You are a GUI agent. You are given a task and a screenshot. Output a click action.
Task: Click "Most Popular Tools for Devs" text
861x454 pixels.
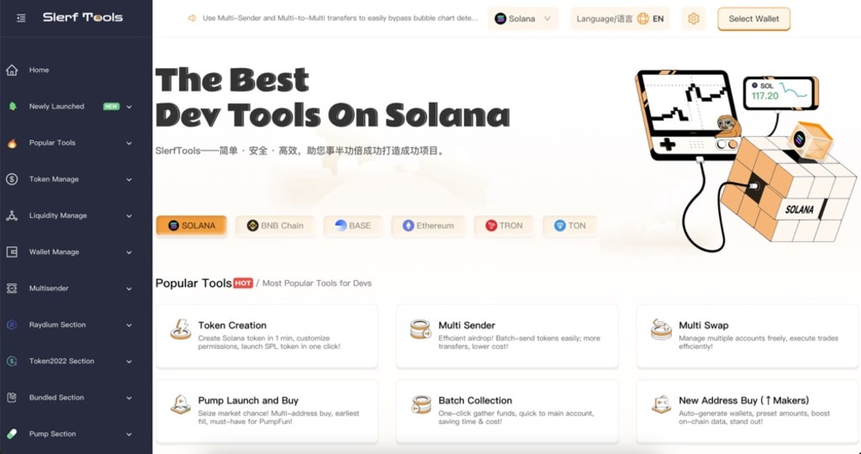click(x=317, y=283)
